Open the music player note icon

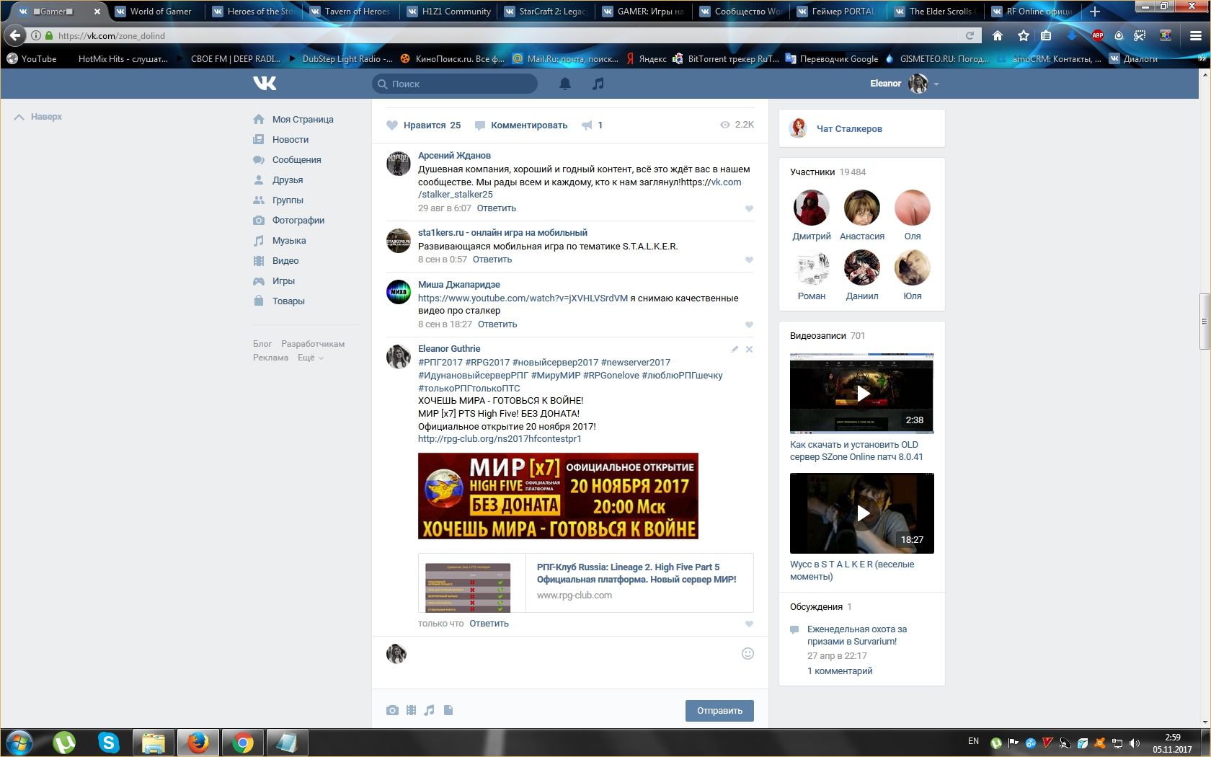(598, 84)
